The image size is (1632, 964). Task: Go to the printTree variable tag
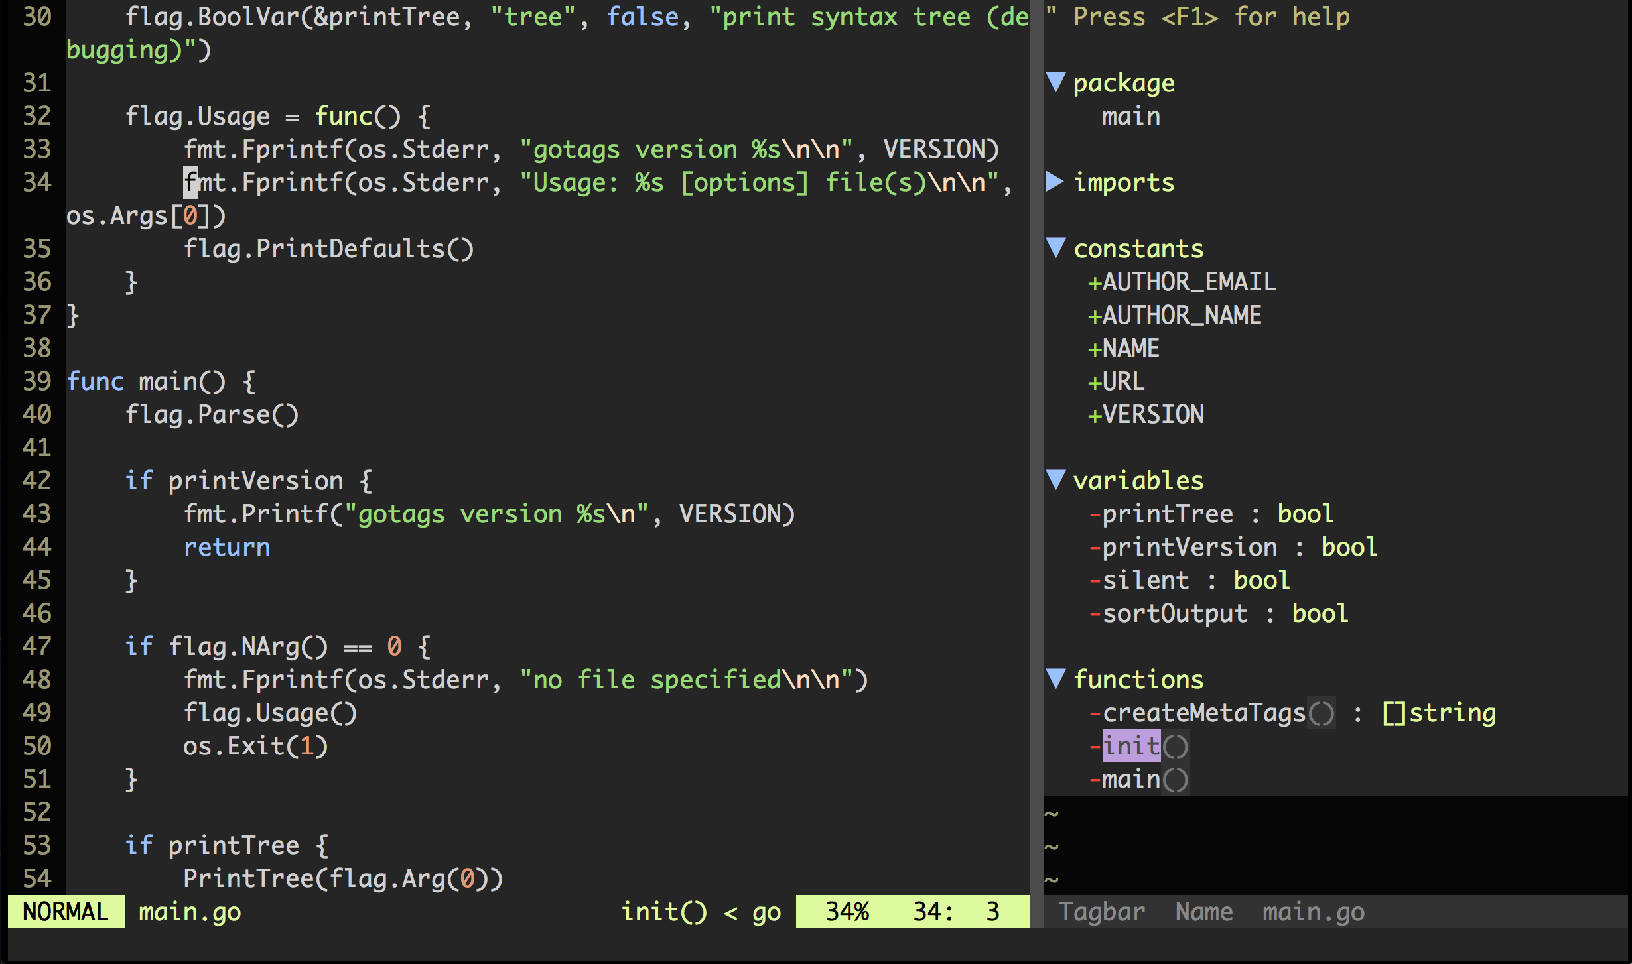click(1168, 514)
